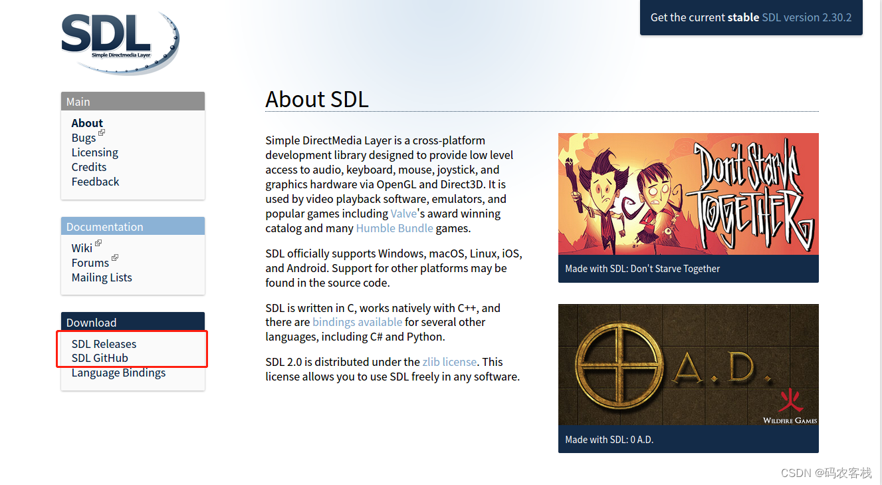Viewport: 882px width, 485px height.
Task: Select About in the Main sidebar
Action: 87,122
